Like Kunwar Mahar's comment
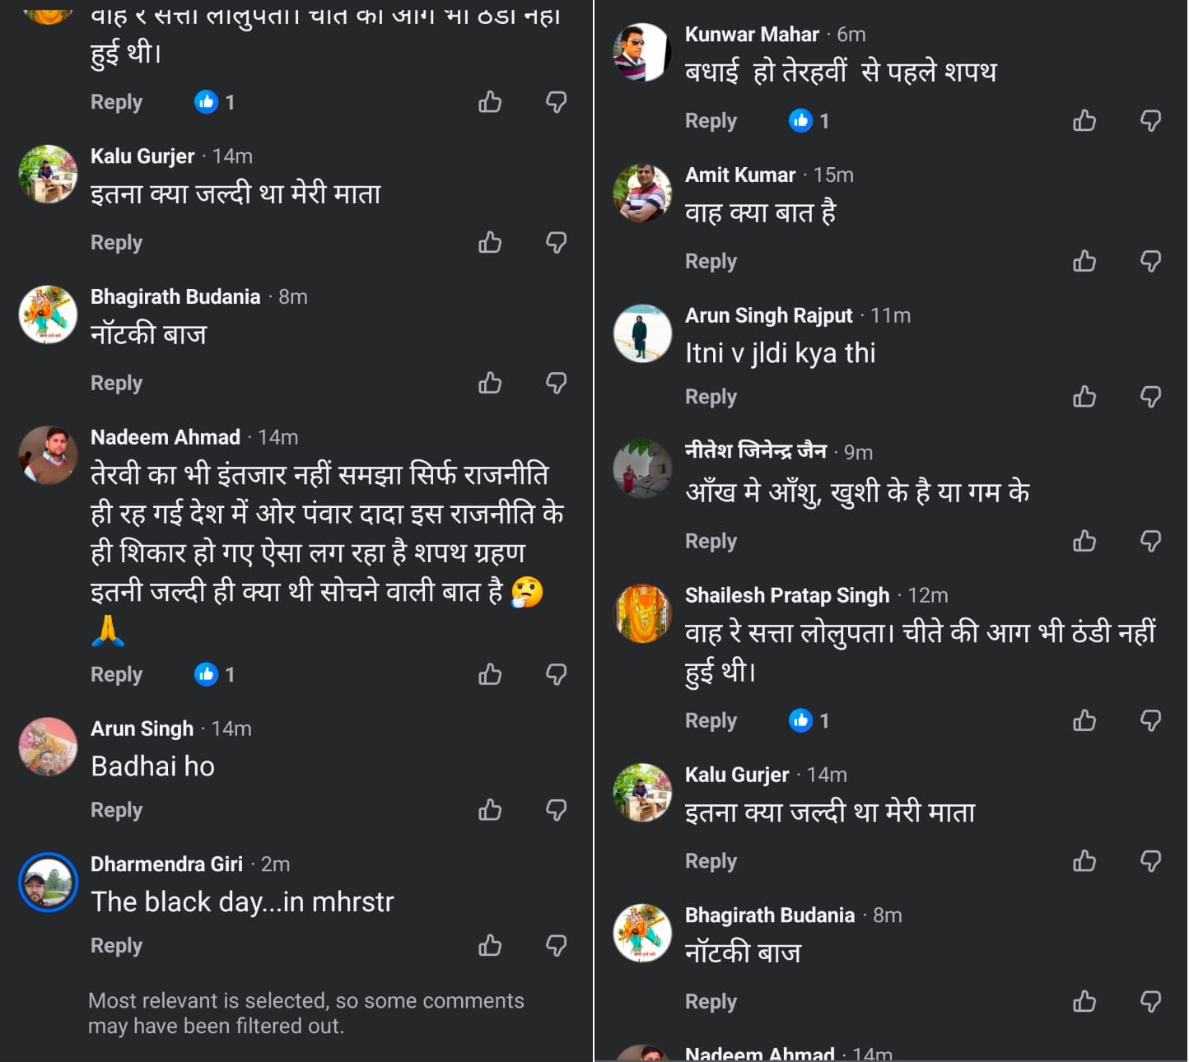Viewport: 1189px width, 1062px height. (1084, 121)
